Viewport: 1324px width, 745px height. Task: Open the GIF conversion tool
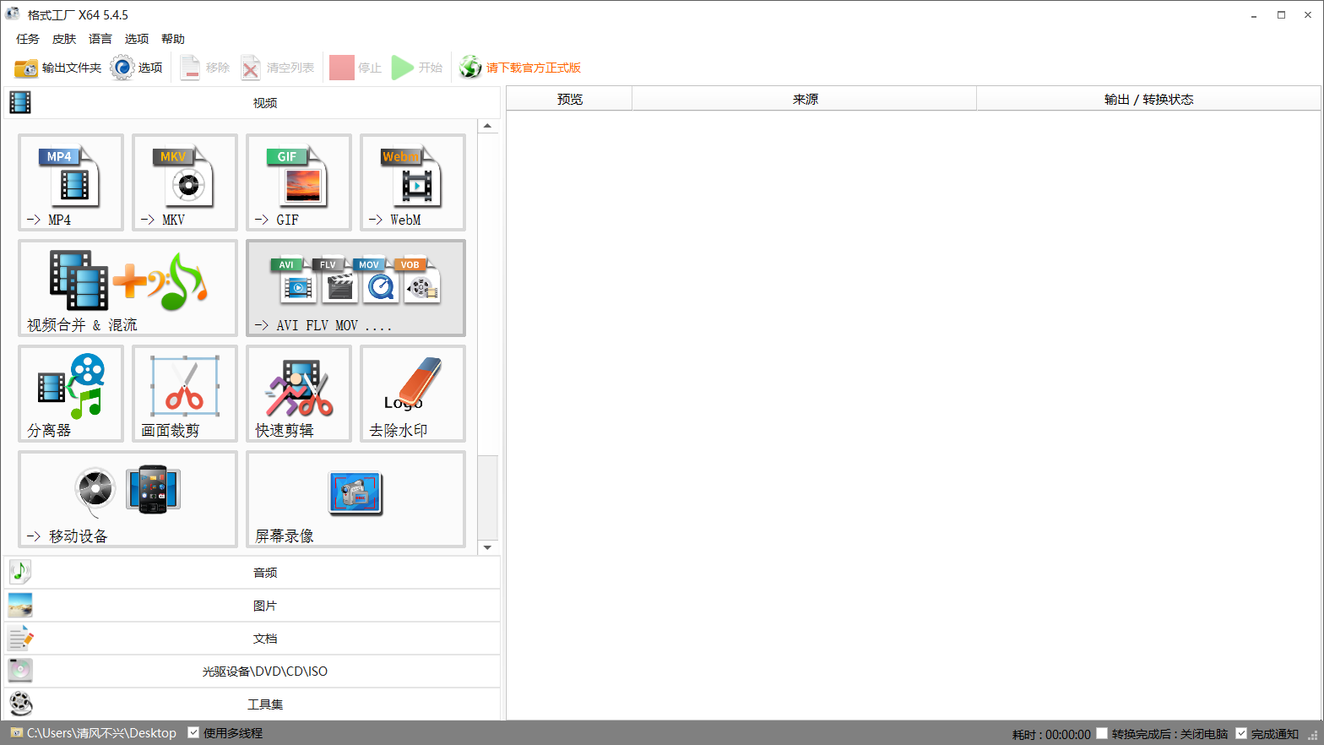(298, 182)
